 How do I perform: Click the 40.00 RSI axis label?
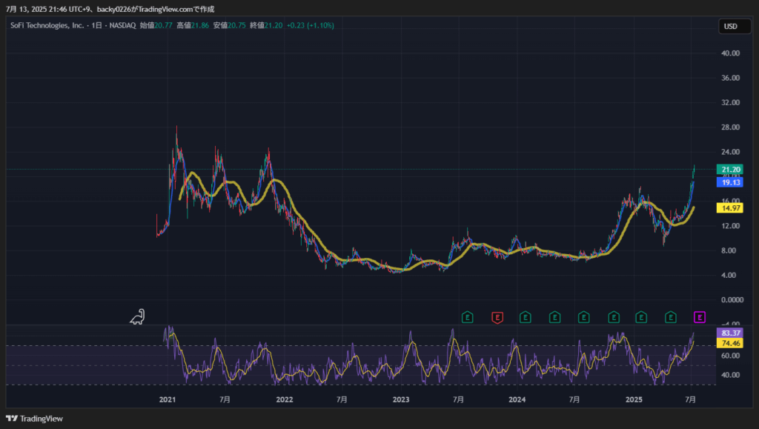pos(730,375)
